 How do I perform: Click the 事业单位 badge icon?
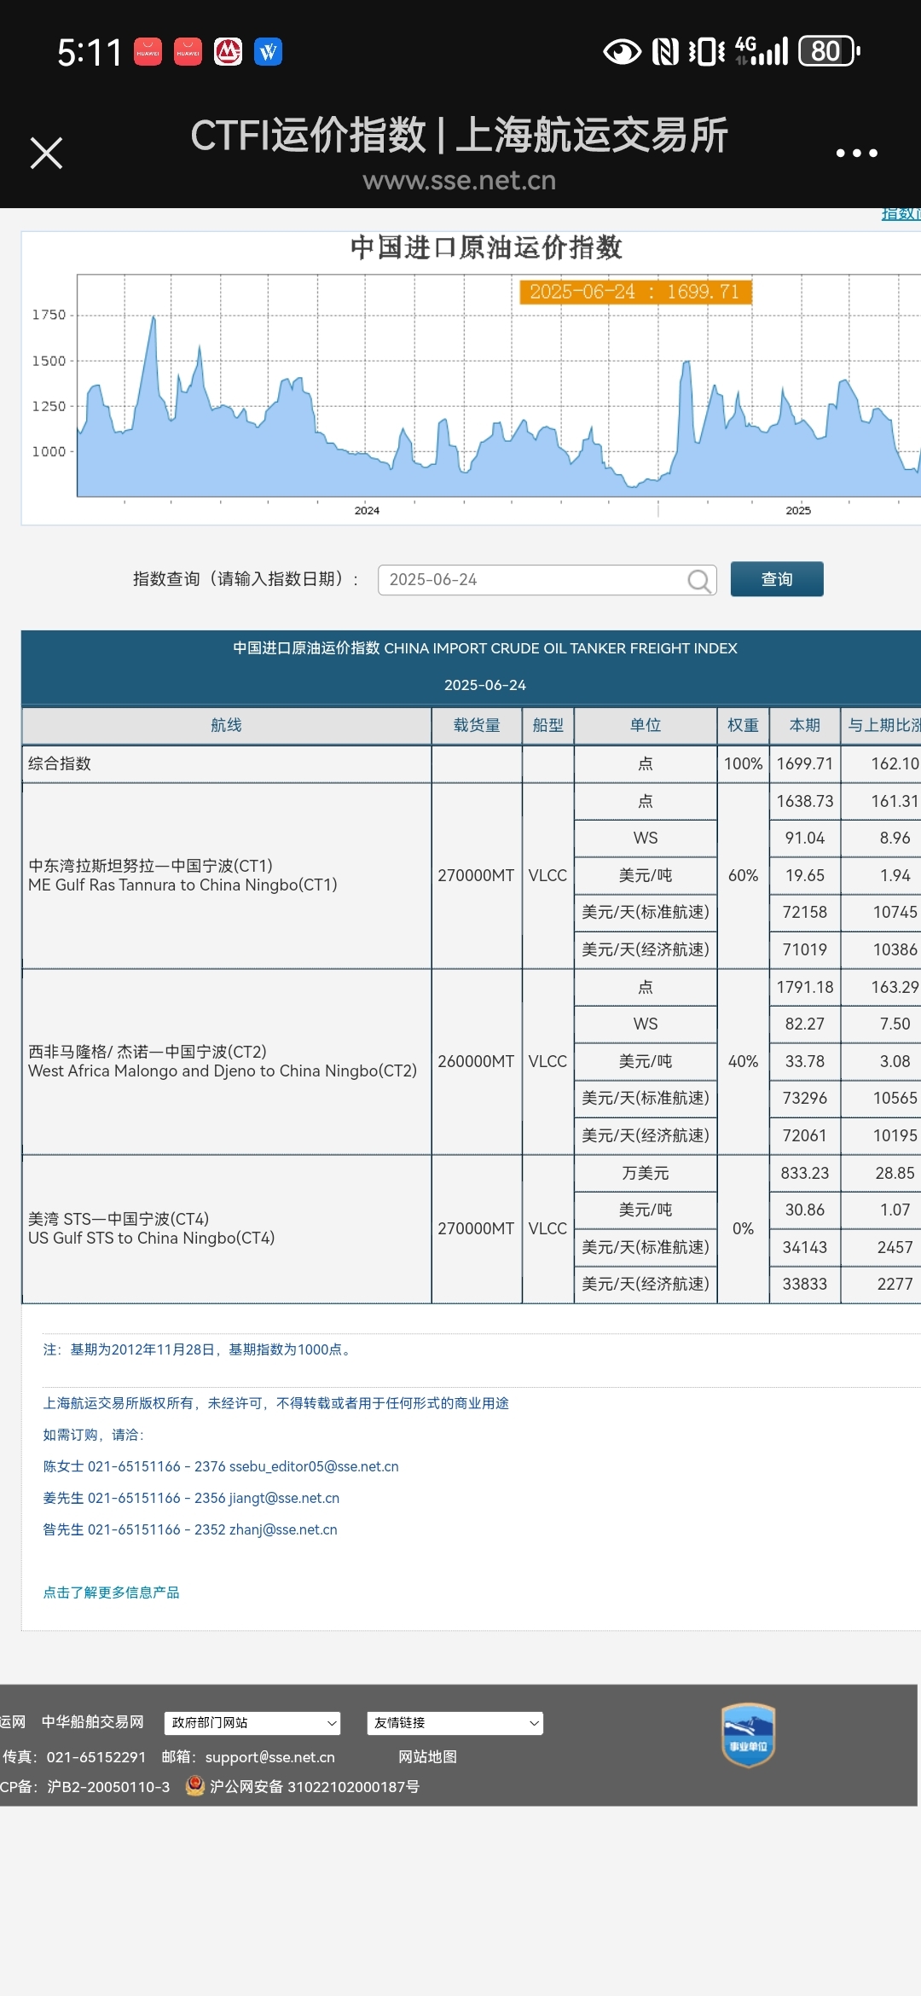pyautogui.click(x=748, y=1735)
